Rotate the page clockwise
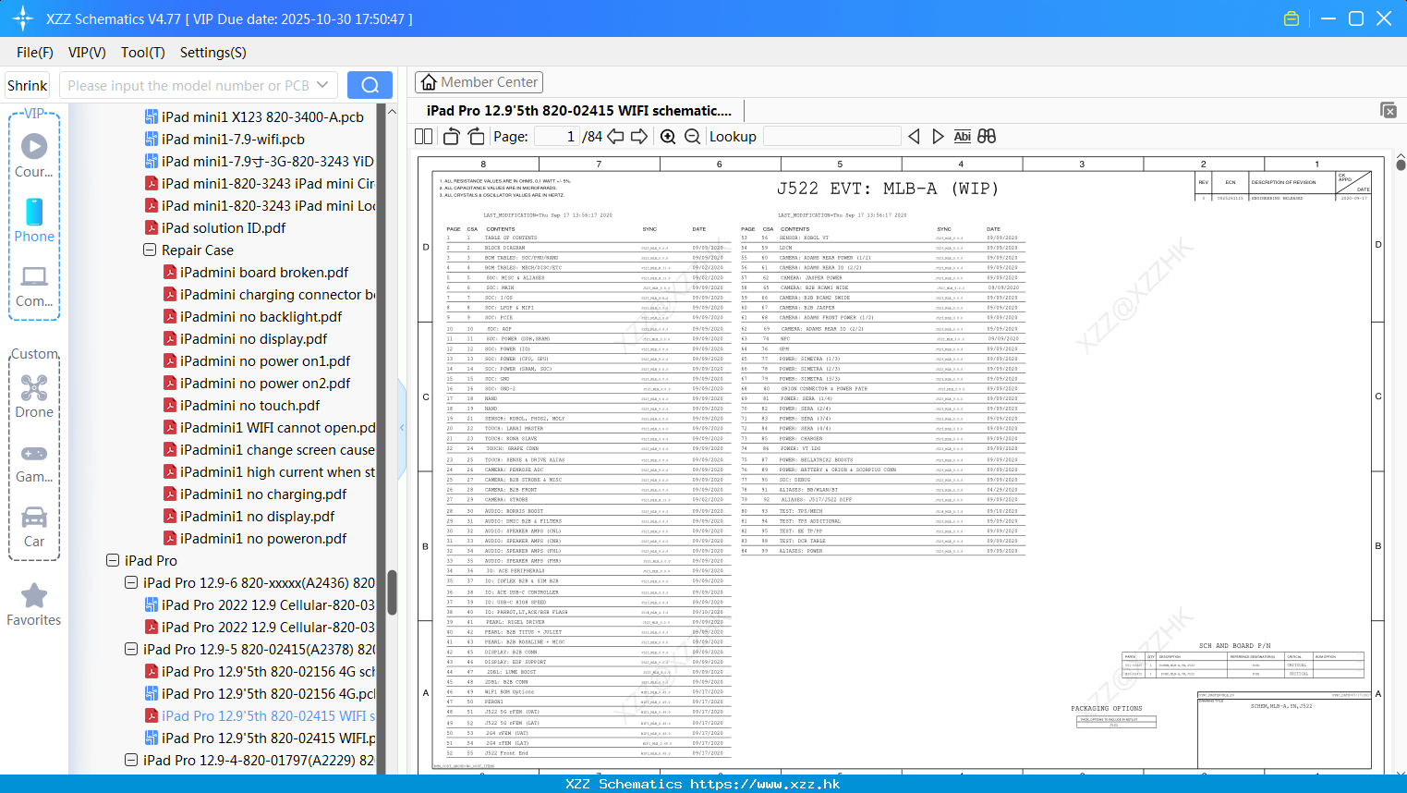This screenshot has width=1407, height=793. 476,137
